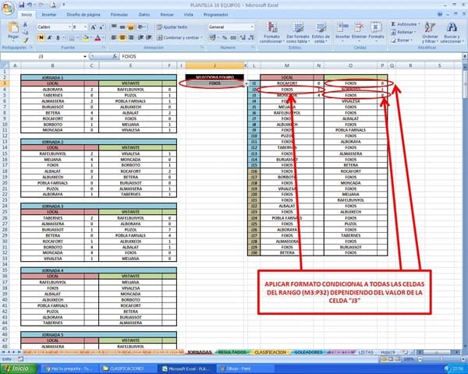This screenshot has width=468, height=374.
Task: Open text orientation options
Action: (x=142, y=27)
